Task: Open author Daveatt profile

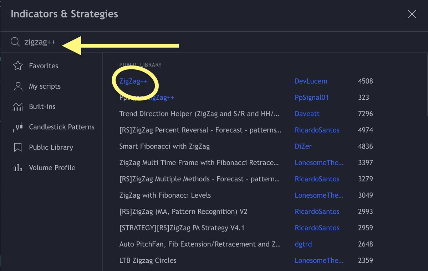Action: tap(307, 114)
